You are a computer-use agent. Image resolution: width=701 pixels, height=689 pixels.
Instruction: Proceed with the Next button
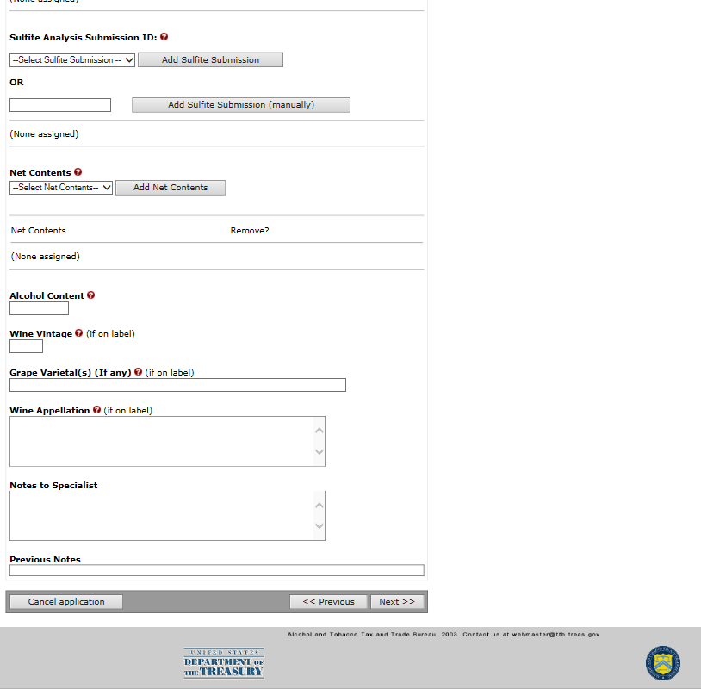click(397, 602)
